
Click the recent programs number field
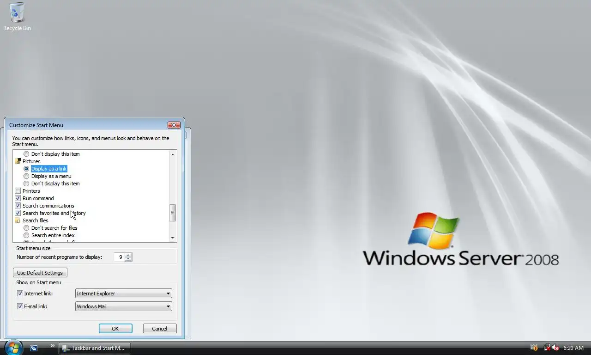point(119,257)
